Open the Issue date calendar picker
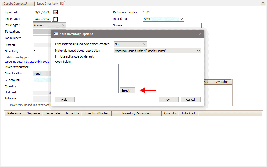This screenshot has width=267, height=167. [55, 19]
